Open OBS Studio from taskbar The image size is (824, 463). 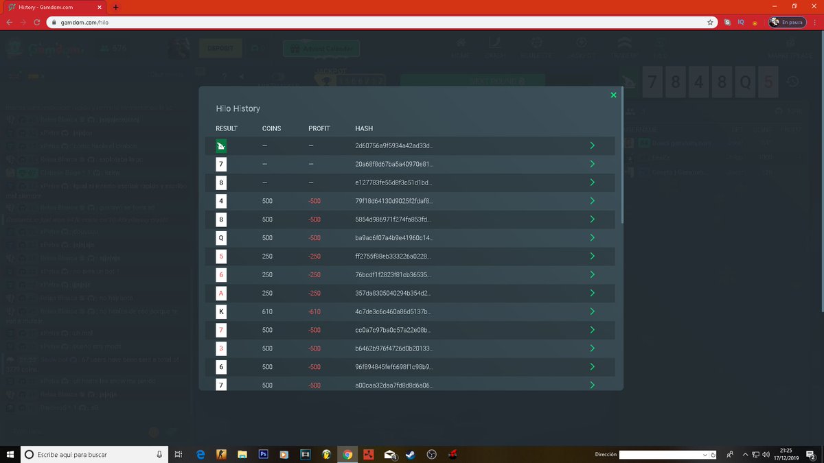432,454
